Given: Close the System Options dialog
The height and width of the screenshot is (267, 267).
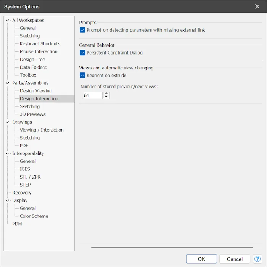Looking at the screenshot, I should 257,6.
